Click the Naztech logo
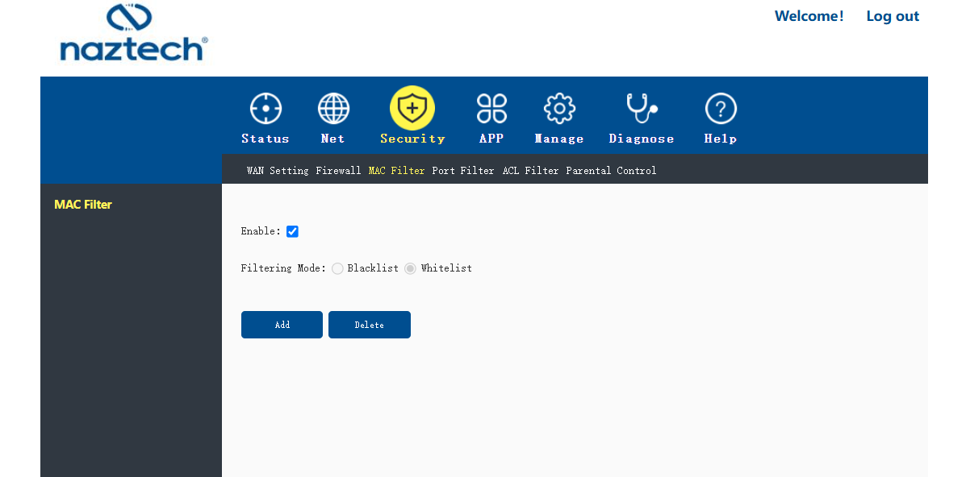This screenshot has height=477, width=966. pyautogui.click(x=134, y=32)
